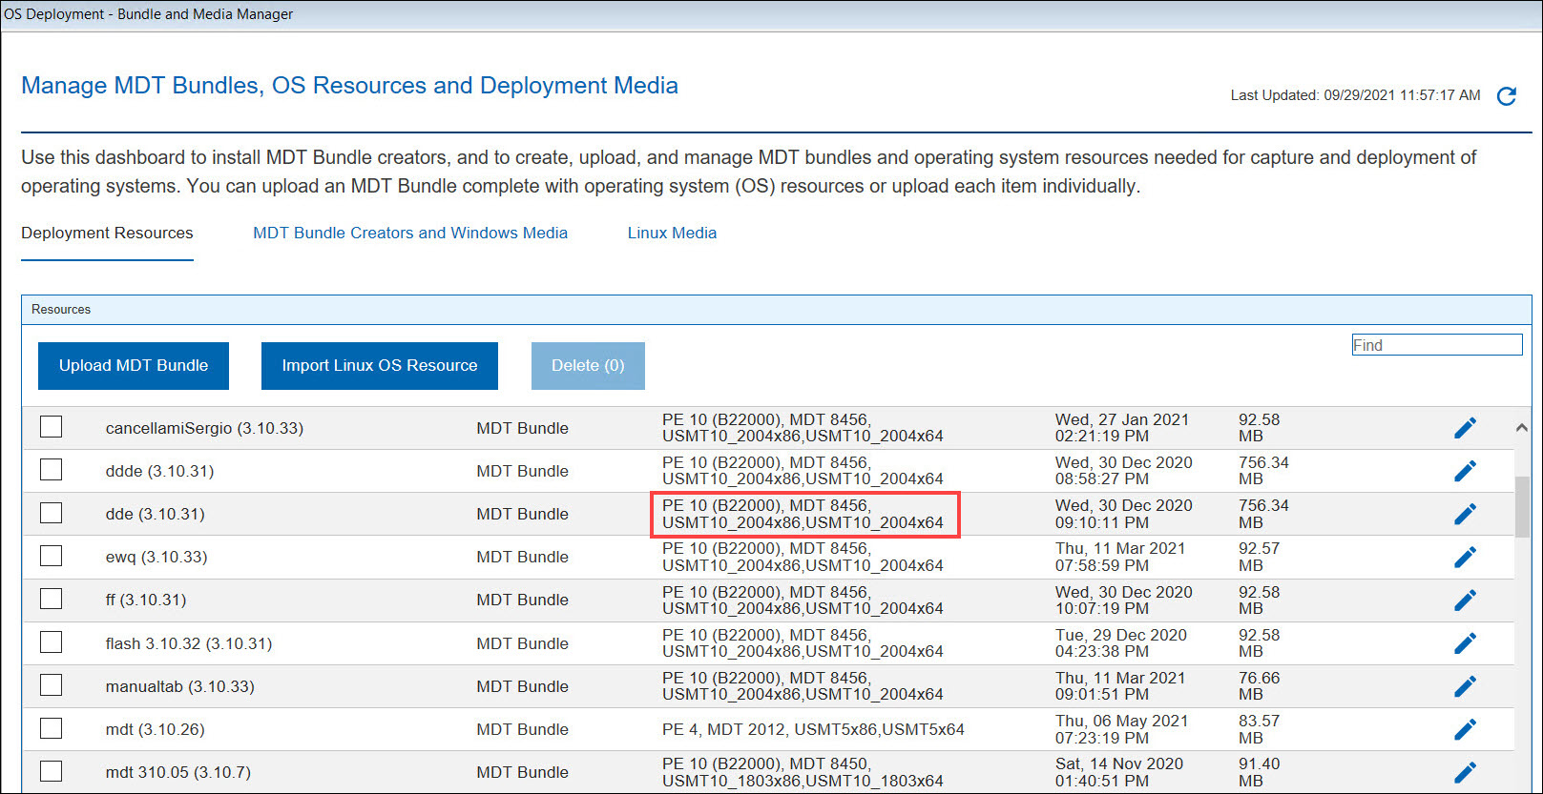Screen dimensions: 1543x794
Task: Open editor for manualtab (3.10.33)
Action: pyautogui.click(x=1465, y=686)
